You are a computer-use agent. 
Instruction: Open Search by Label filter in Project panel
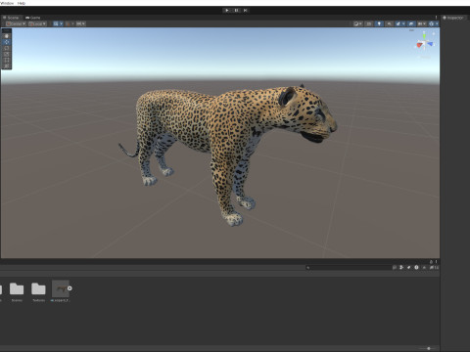tap(409, 267)
